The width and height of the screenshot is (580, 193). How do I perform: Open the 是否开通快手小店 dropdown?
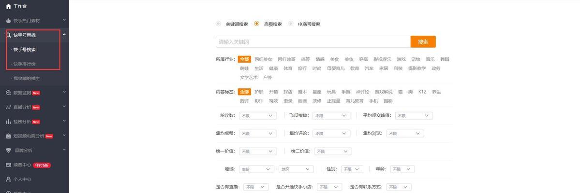click(329, 187)
